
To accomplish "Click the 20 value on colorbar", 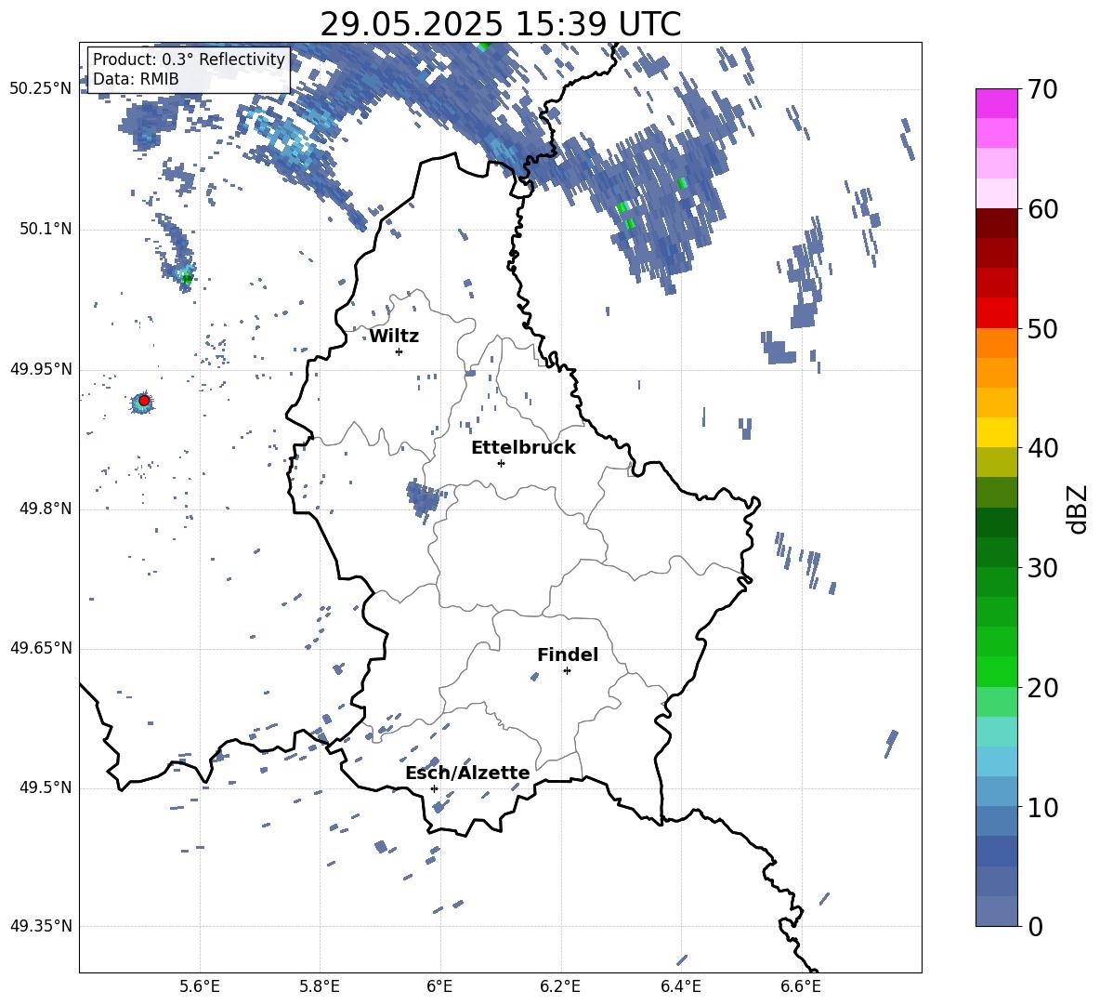I will point(1042,688).
